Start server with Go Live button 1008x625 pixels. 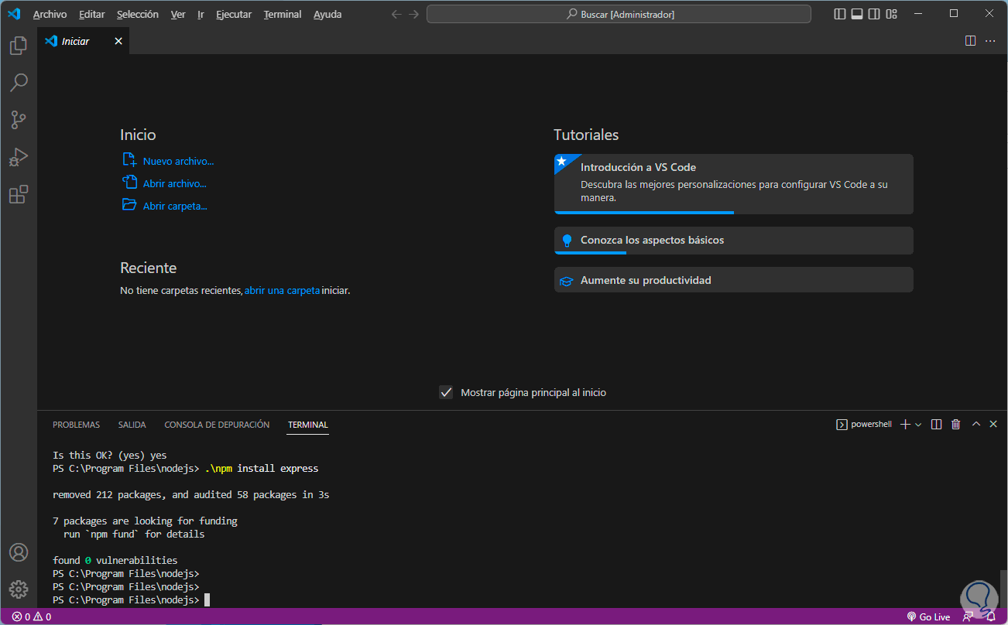click(x=928, y=616)
